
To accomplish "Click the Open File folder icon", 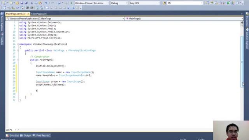I will [17, 3].
